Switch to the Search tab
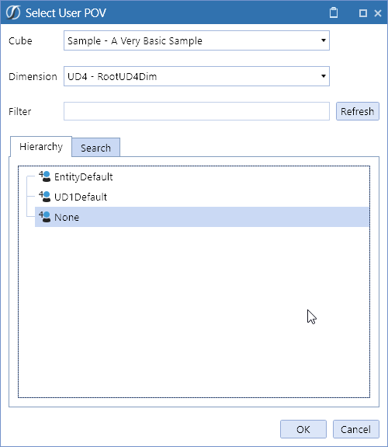The image size is (388, 447). click(95, 148)
